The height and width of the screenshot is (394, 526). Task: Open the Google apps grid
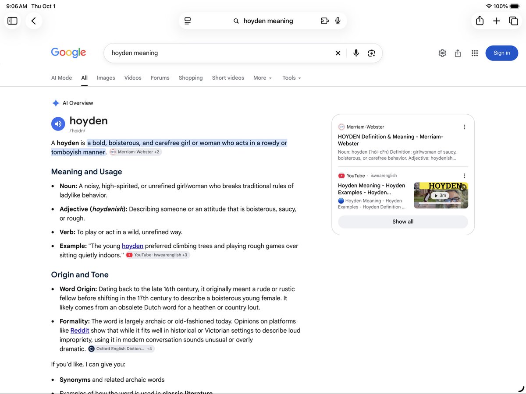click(474, 53)
